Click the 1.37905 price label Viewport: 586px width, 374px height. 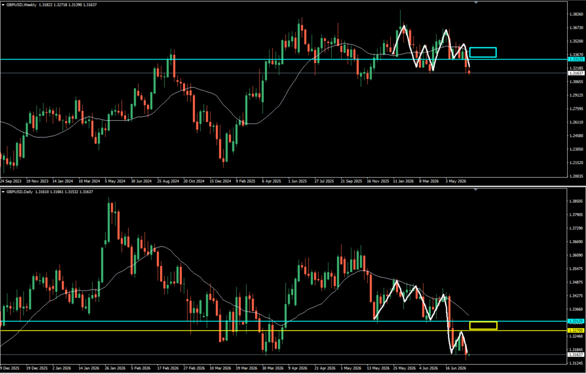pos(576,214)
